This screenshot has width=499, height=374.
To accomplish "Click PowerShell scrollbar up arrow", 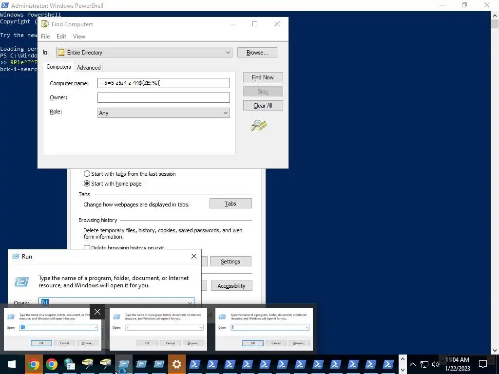I will tap(495, 15).
